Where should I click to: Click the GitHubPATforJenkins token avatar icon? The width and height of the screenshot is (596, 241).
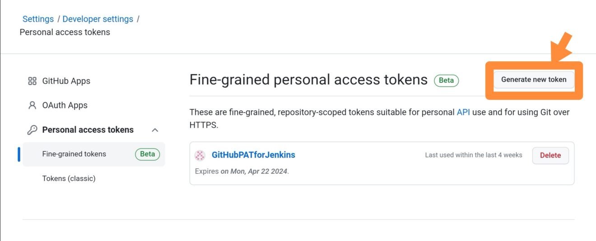[200, 155]
